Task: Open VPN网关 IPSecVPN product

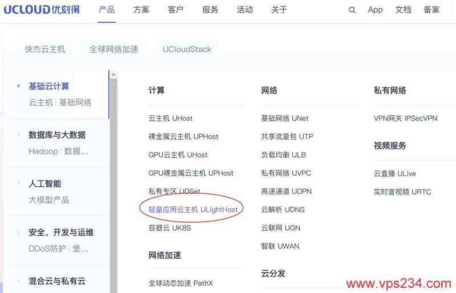Action: pos(405,118)
